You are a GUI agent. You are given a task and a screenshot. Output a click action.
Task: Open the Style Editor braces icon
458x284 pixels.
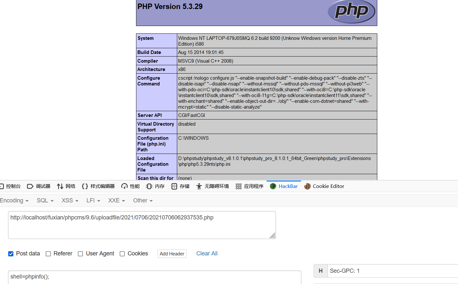(85, 186)
